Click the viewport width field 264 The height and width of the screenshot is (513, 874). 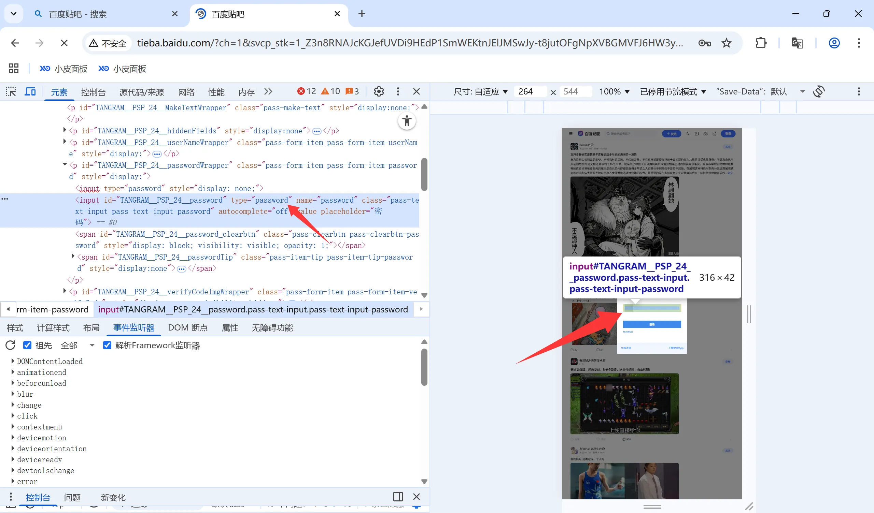coord(530,91)
